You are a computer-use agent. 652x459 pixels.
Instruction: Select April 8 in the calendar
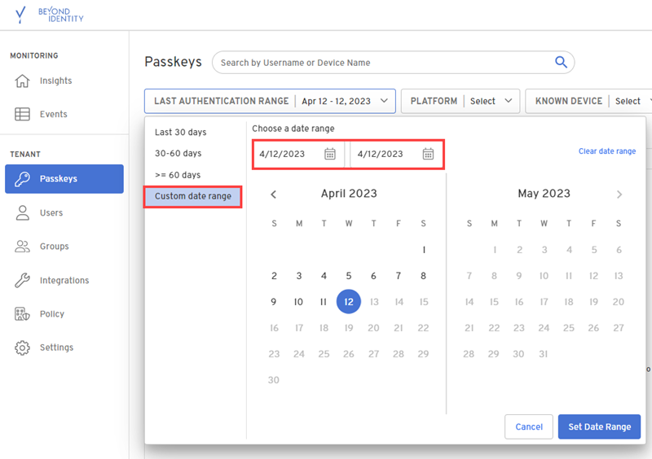423,276
